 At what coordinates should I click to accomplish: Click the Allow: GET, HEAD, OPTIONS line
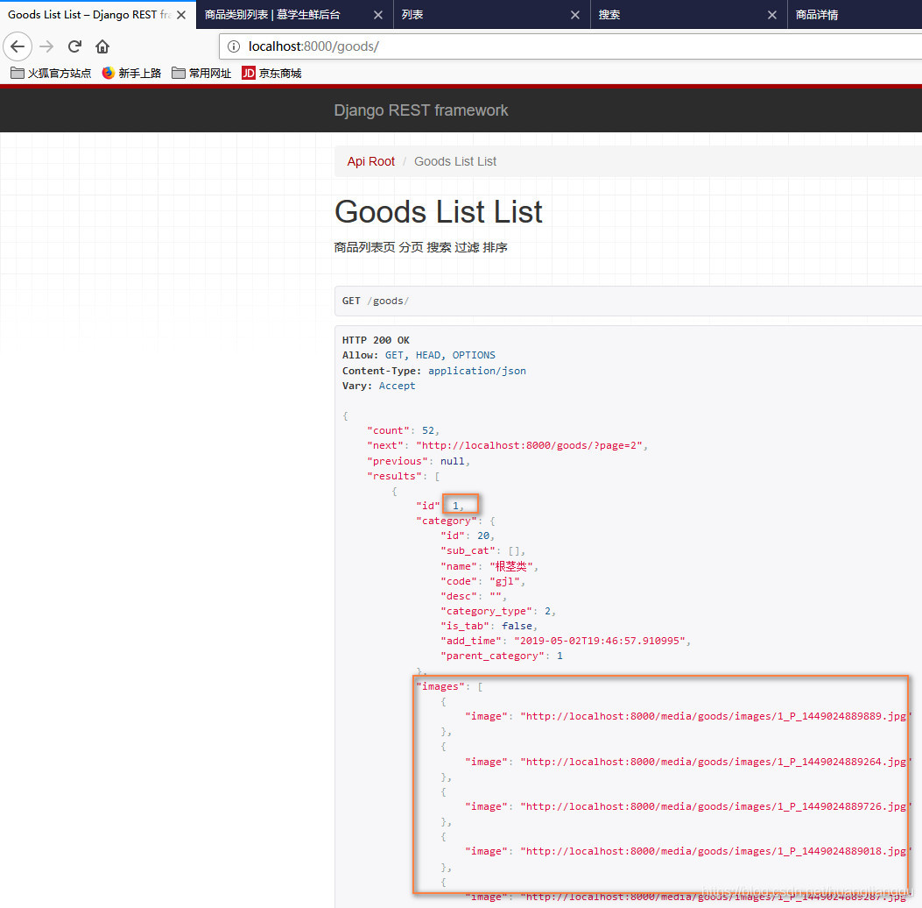point(419,355)
